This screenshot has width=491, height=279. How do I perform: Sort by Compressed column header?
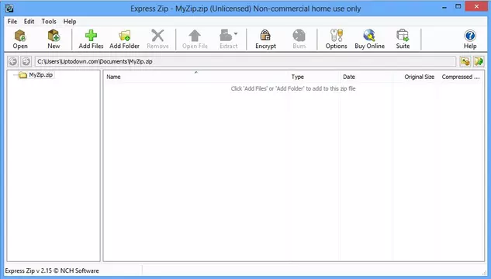[x=461, y=77]
